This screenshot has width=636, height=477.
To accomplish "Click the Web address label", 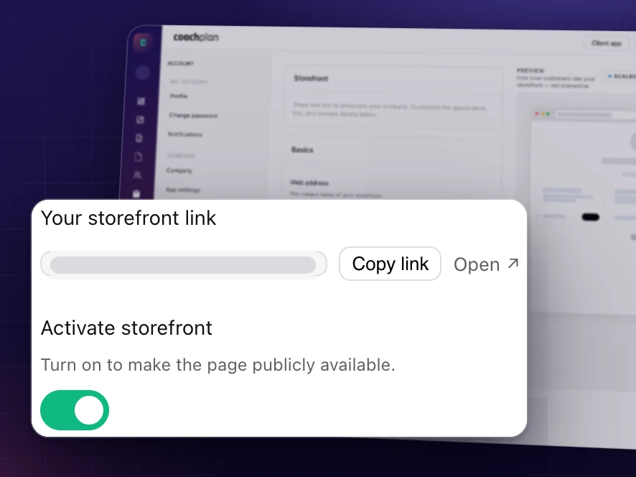I will point(309,182).
